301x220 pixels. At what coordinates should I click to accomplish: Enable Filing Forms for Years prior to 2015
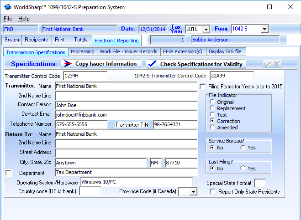tap(203, 87)
